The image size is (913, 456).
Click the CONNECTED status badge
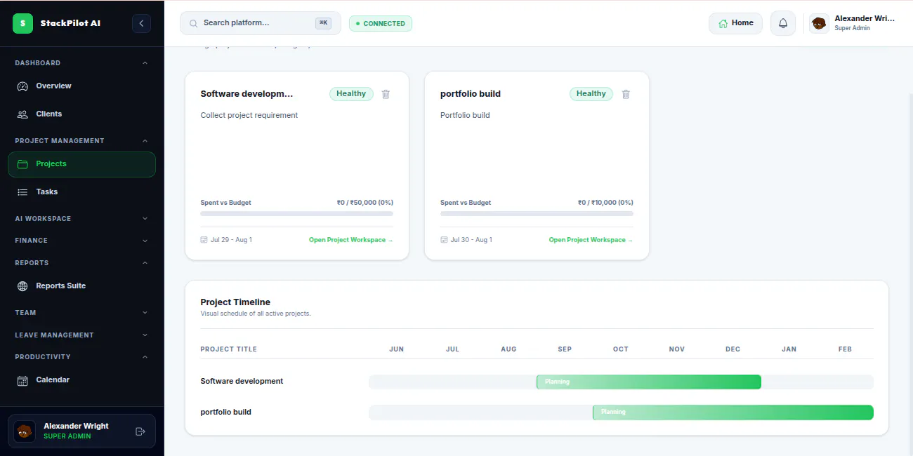(x=381, y=24)
